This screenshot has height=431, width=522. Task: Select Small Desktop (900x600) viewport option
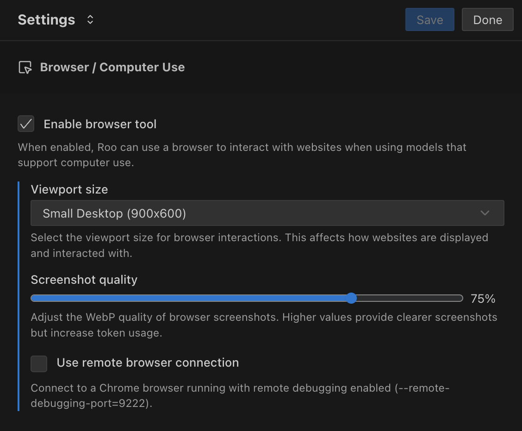(x=267, y=213)
